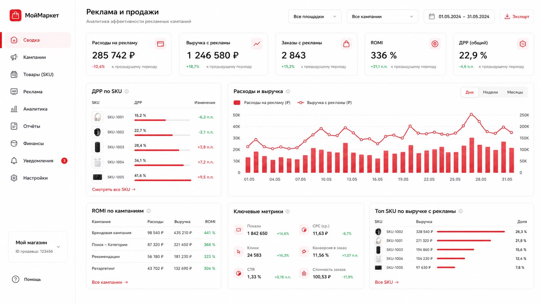
Task: Click the Клики cursor icon
Action: (239, 252)
